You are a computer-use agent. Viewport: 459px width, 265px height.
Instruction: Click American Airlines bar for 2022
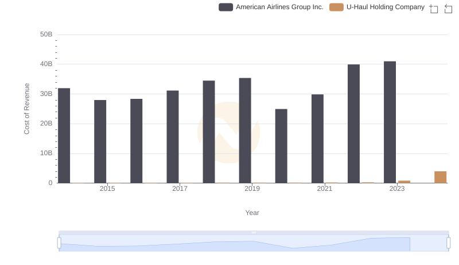(353, 124)
